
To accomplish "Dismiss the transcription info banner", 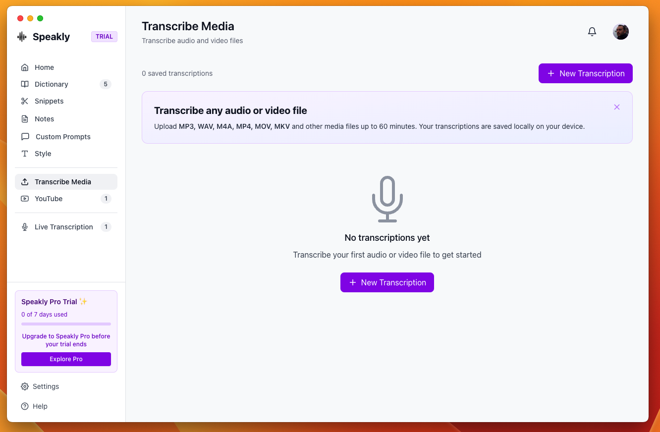I will (x=617, y=107).
